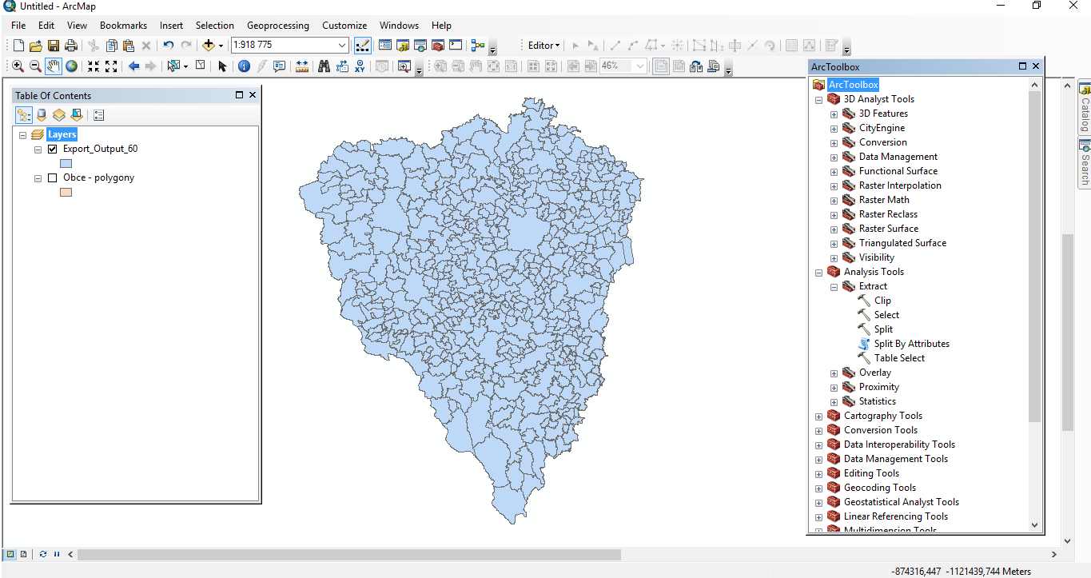Open the Geoprocessing menu
The width and height of the screenshot is (1091, 578).
(x=277, y=26)
